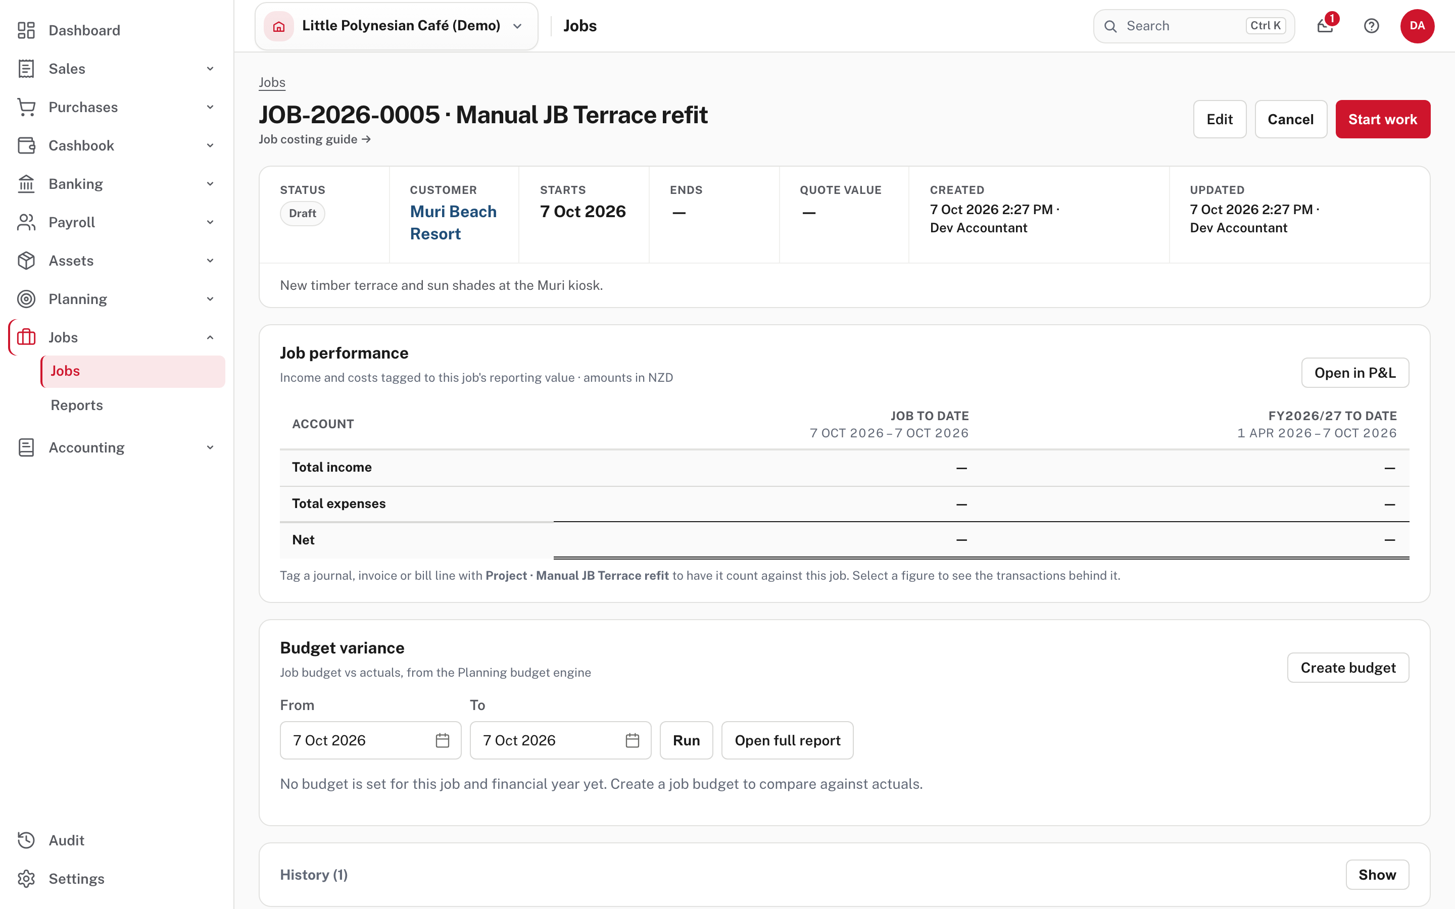The width and height of the screenshot is (1455, 909).
Task: Click Open full report button
Action: point(787,740)
